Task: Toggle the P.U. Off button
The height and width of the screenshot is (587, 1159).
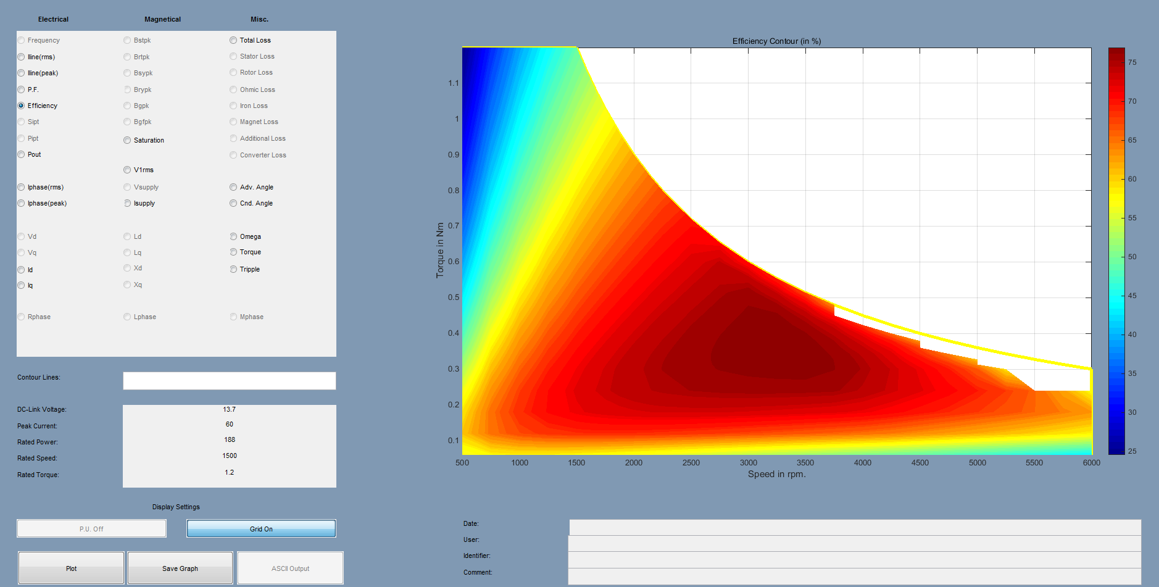Action: click(x=91, y=529)
